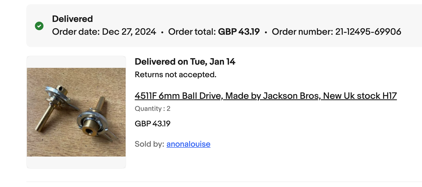Screen dimensions: 422x187
Task: Click the "Returns not accepted." notice
Action: coord(176,75)
